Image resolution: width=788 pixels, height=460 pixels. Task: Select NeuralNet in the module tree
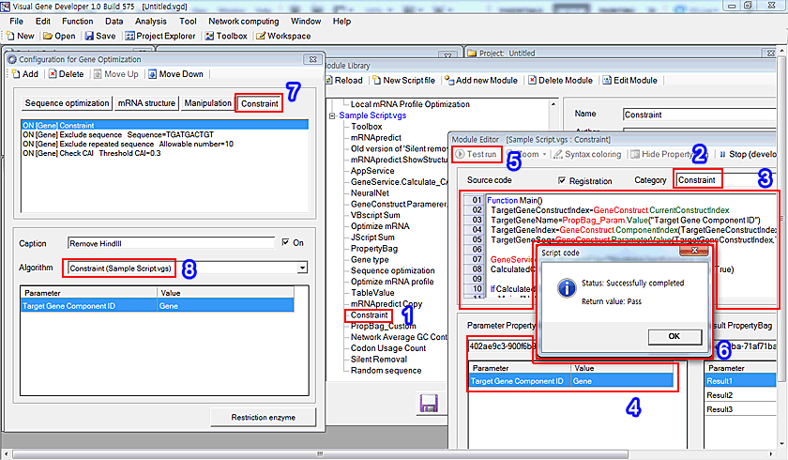click(x=370, y=193)
